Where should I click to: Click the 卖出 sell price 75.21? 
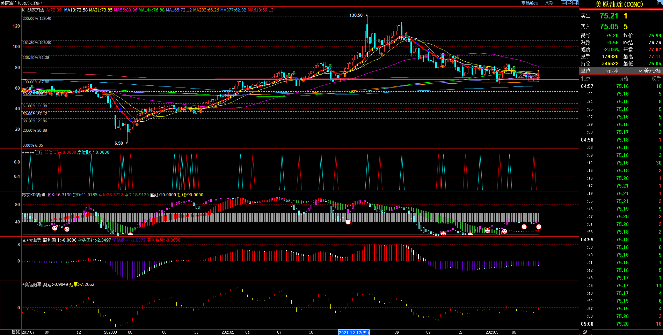(x=609, y=16)
